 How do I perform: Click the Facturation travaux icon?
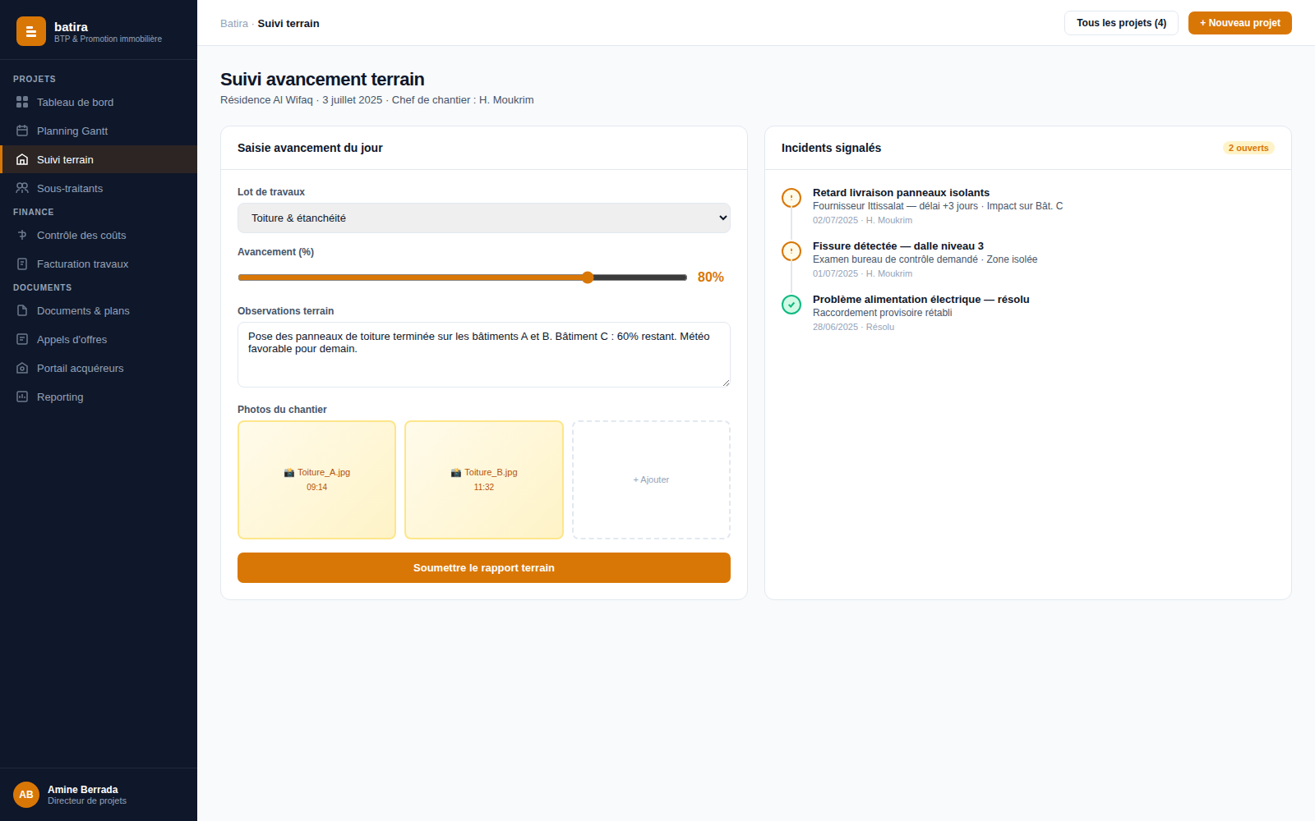[x=22, y=264]
